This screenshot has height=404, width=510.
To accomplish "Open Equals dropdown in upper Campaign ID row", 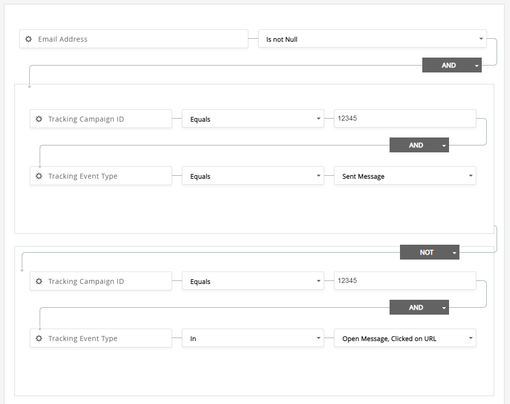I will tap(253, 119).
